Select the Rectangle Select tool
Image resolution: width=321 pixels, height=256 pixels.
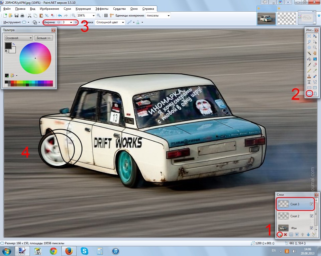[309, 36]
